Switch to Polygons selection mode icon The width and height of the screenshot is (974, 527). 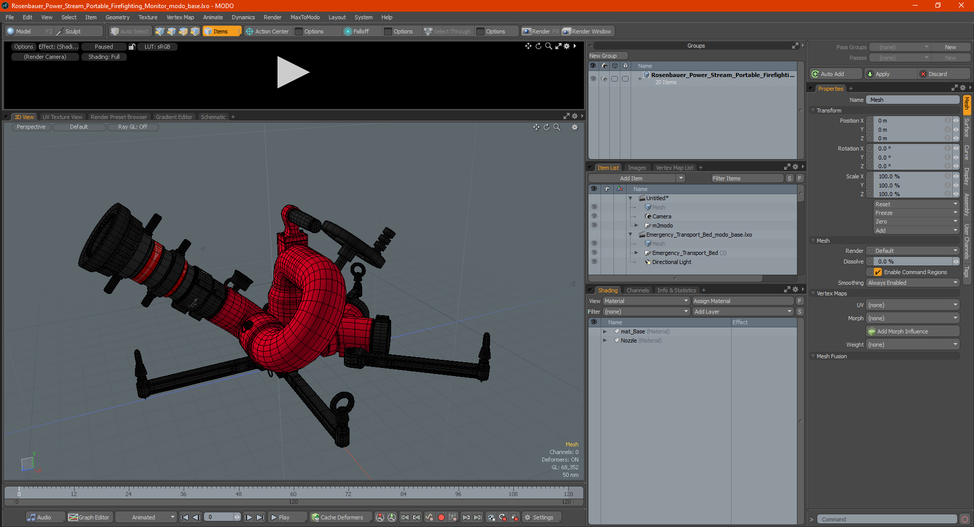point(183,31)
